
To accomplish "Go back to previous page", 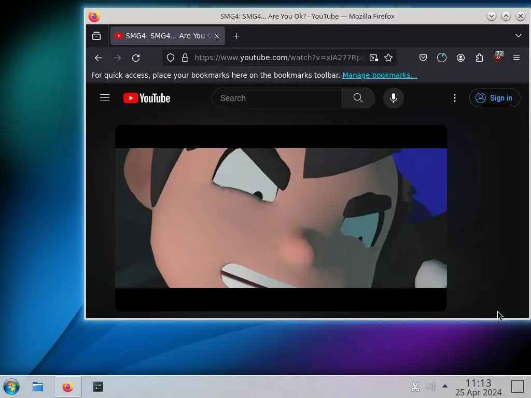I will click(99, 58).
